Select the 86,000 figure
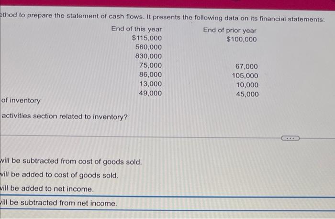The width and height of the screenshot is (335, 219). point(150,74)
